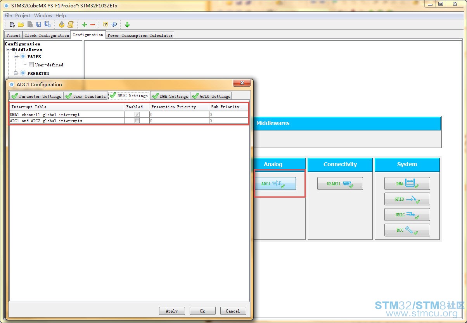Screen dimensions: 467x323
Task: Collapse the FATFS tree node
Action: click(x=16, y=57)
